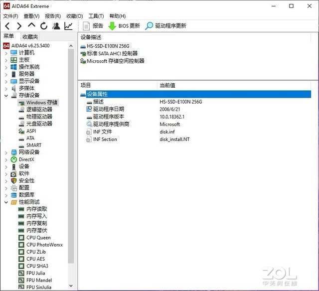Click 驱动程序更新 button

pos(166,26)
